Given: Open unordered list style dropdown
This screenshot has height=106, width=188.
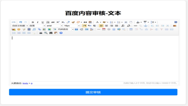Looking at the screenshot, I should point(122,22).
